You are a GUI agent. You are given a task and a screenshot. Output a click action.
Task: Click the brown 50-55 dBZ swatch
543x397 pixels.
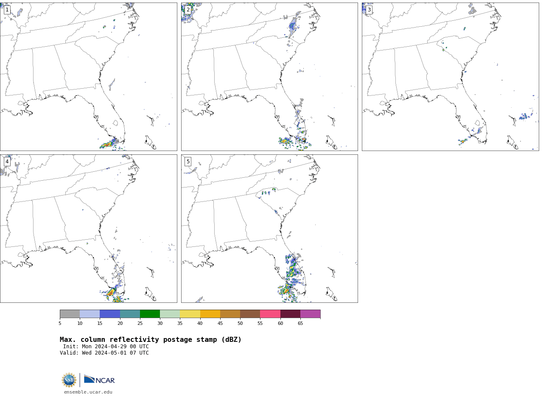tap(250, 314)
